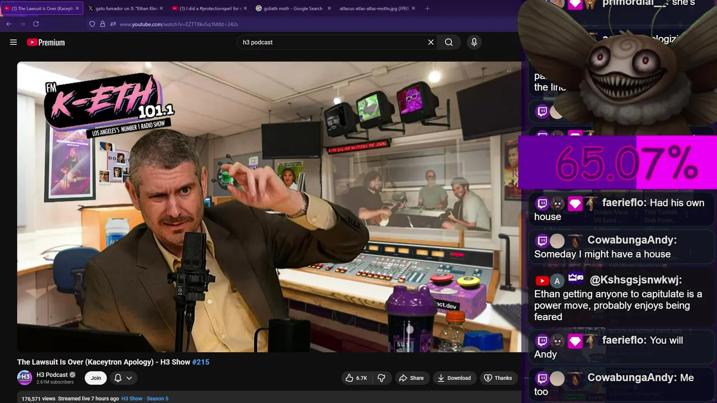Open a new browser tab
The height and width of the screenshot is (403, 717).
[x=427, y=8]
